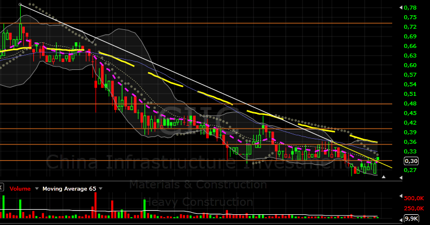The height and width of the screenshot is (225, 430).
Task: Click the 0,39 price axis label
Action: coord(410,132)
